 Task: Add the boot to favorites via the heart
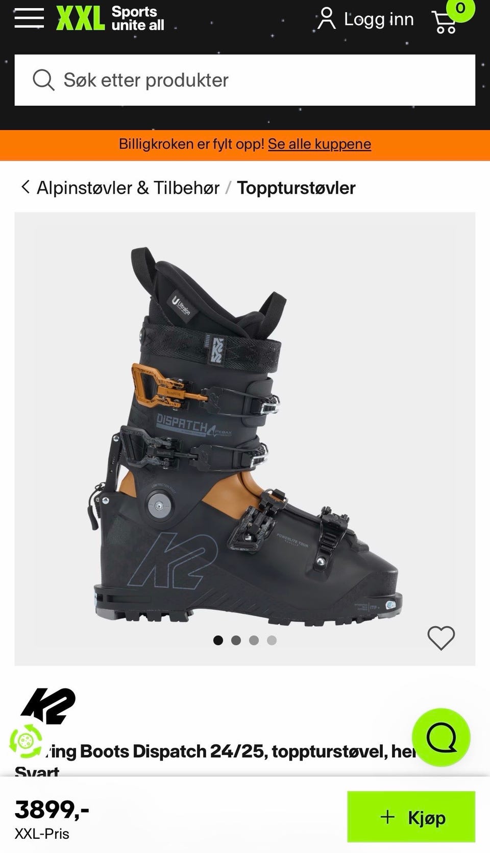click(x=441, y=638)
